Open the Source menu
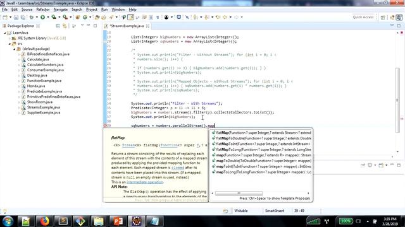The width and height of the screenshot is (405, 227). click(x=27, y=9)
